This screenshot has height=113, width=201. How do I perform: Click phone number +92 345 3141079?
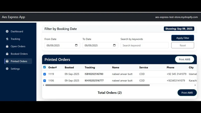point(176,74)
